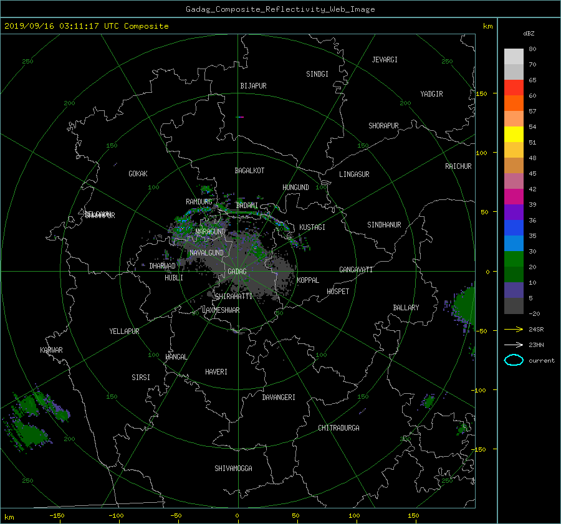Choose the bright green 20-30 dBZ swatch
Screen dimensions: 561x524
click(514, 259)
